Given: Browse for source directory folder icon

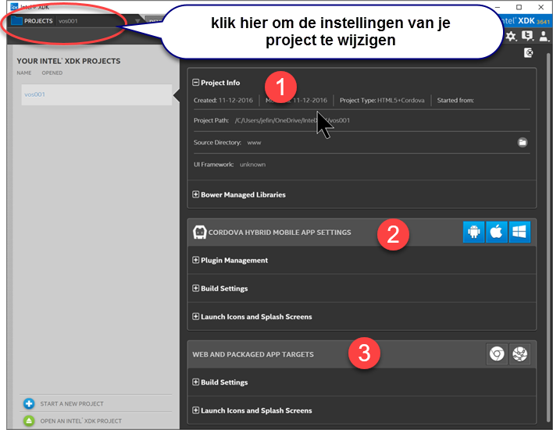Looking at the screenshot, I should click(x=523, y=142).
